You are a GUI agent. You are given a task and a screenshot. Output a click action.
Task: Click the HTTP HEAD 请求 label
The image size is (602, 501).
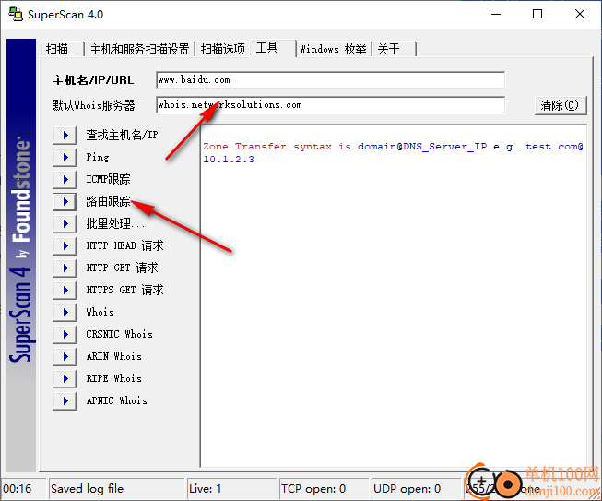coord(124,245)
